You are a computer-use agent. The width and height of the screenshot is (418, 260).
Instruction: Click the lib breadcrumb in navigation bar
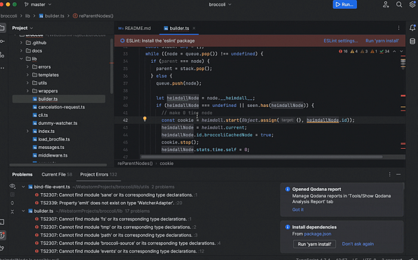pyautogui.click(x=27, y=16)
